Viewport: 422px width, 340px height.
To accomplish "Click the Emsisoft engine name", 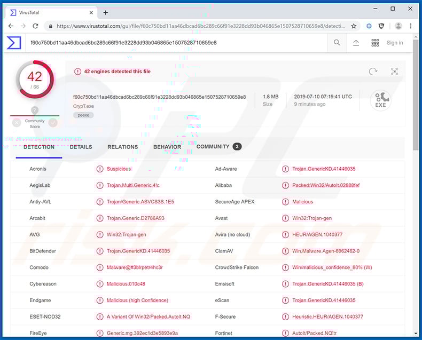I will (224, 284).
